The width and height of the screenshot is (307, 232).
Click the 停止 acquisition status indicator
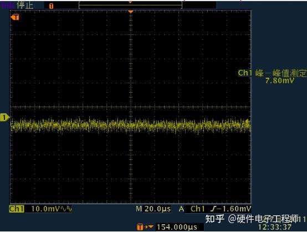(25, 5)
